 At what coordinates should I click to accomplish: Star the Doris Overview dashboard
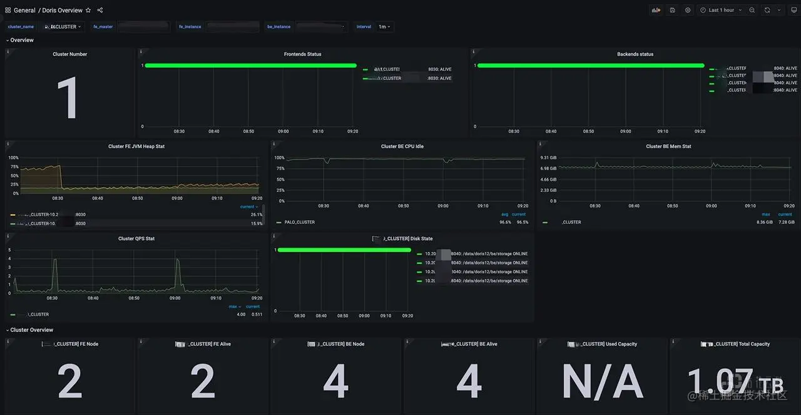[x=88, y=10]
